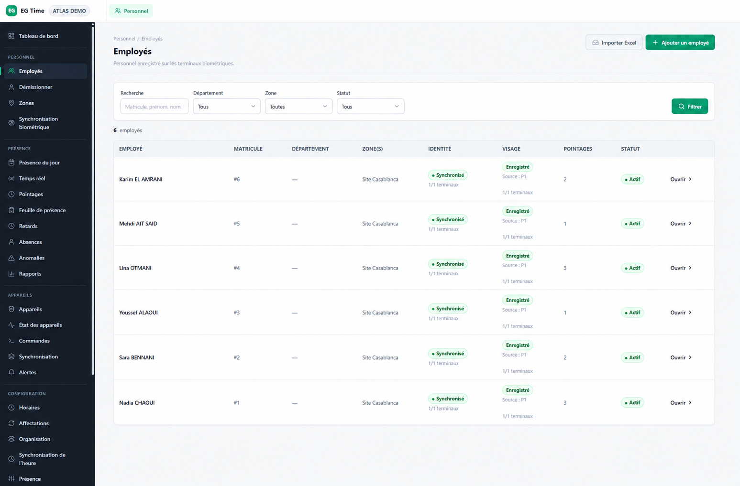Click the Importer Excel button
This screenshot has height=486, width=740.
[614, 43]
